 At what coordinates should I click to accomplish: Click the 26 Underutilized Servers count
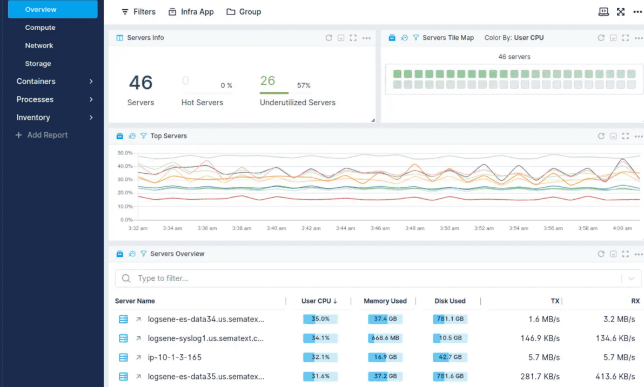(267, 81)
